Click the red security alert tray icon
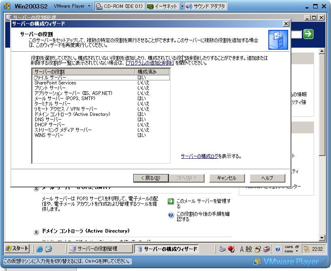 tap(231, 249)
